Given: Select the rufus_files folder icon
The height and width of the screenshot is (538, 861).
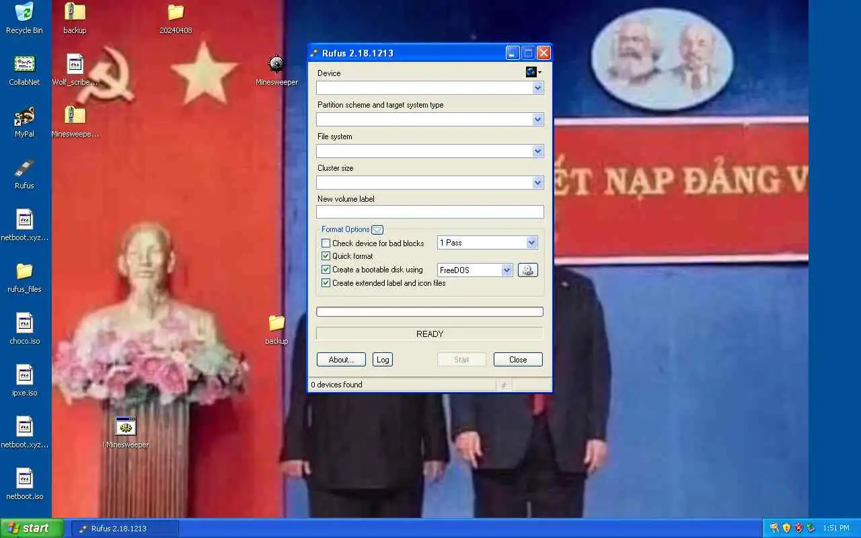Looking at the screenshot, I should [24, 277].
